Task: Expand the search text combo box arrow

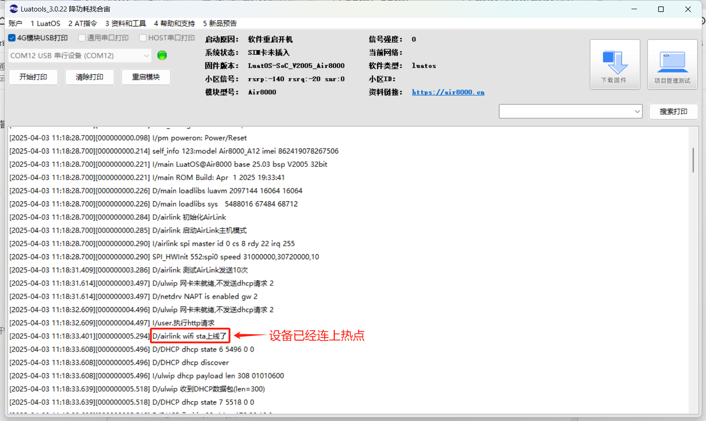Action: coord(637,111)
